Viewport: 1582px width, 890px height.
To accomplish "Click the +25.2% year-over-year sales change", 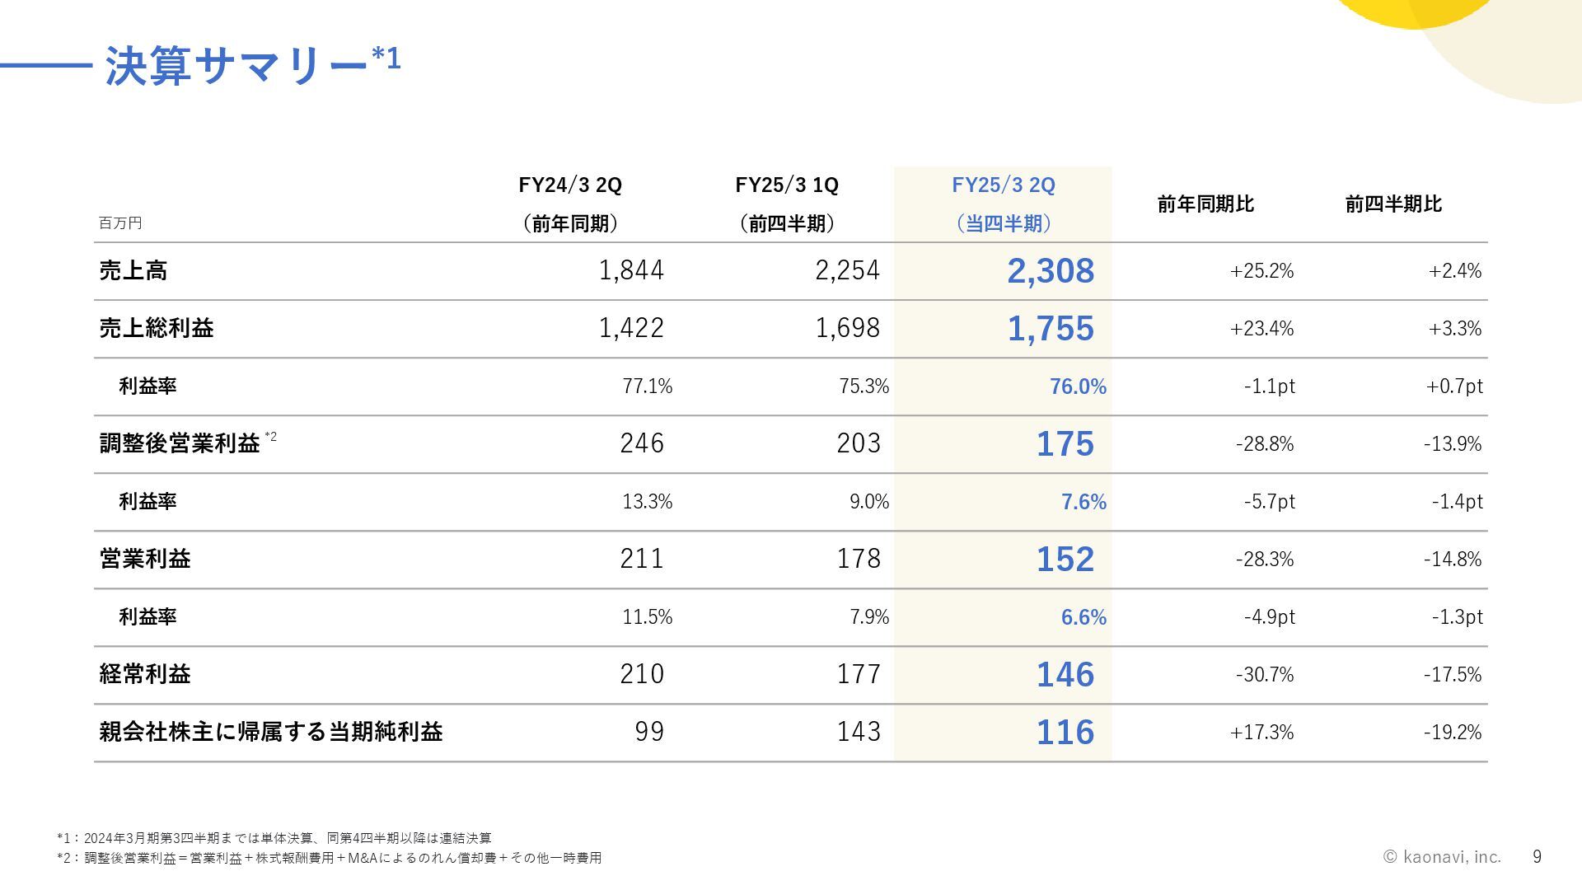I will point(1261,271).
